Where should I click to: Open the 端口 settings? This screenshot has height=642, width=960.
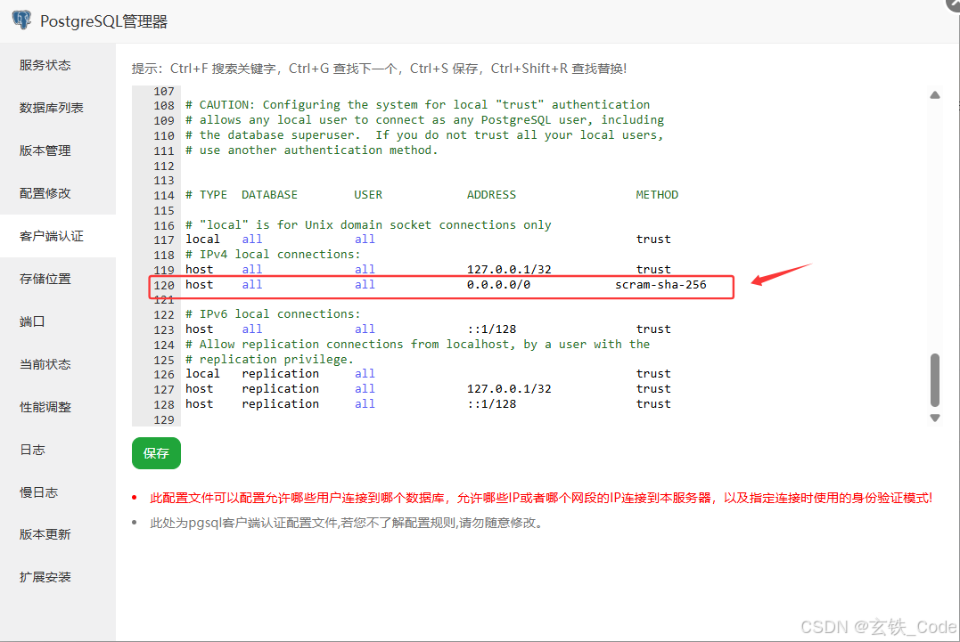(32, 321)
